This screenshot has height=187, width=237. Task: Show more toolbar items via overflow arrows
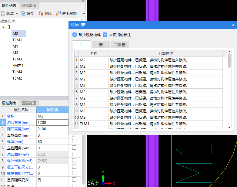[84, 14]
